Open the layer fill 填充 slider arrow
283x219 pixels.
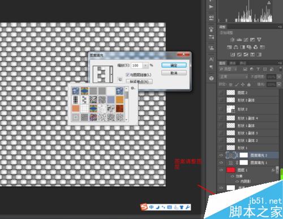tap(279, 85)
